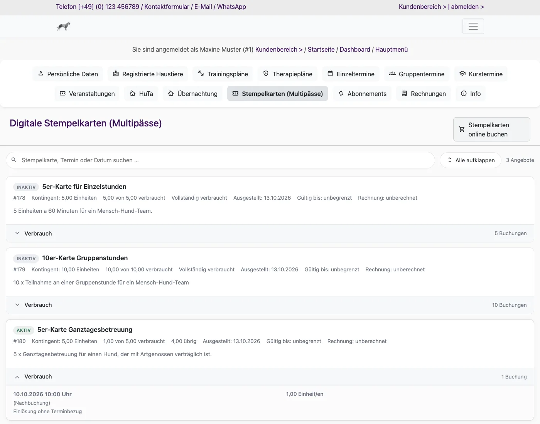Viewport: 540px width, 424px height.
Task: Switch to the Rechnungen tab
Action: point(424,94)
